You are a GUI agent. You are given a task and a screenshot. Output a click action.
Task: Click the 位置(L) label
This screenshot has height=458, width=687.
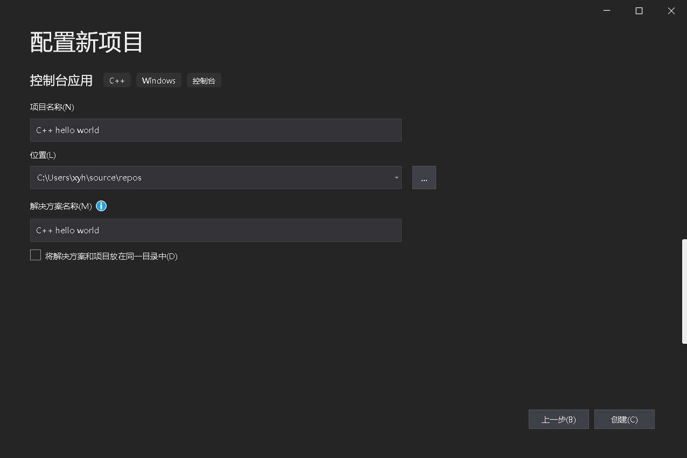(x=43, y=155)
